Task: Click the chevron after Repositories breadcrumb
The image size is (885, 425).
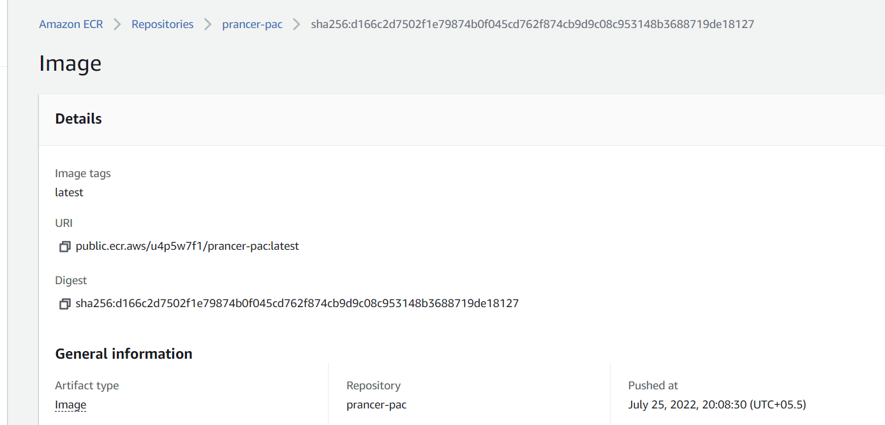Action: click(208, 24)
